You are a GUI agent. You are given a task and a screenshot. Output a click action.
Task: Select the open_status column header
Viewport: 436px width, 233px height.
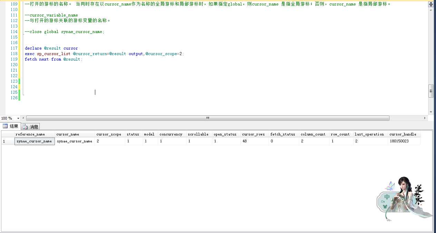[226, 134]
